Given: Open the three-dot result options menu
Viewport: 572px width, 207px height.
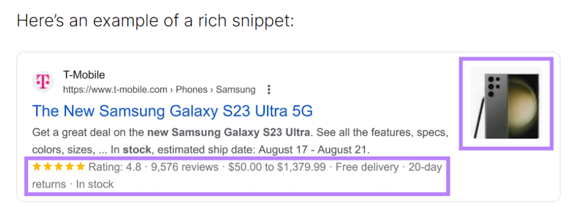Looking at the screenshot, I should [269, 90].
